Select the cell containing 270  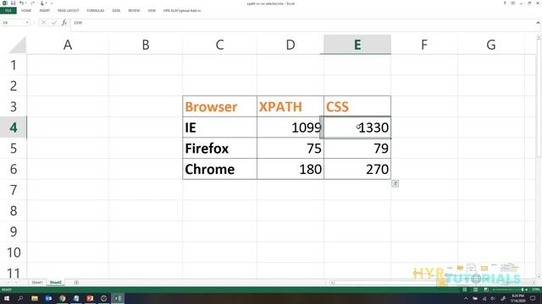357,169
